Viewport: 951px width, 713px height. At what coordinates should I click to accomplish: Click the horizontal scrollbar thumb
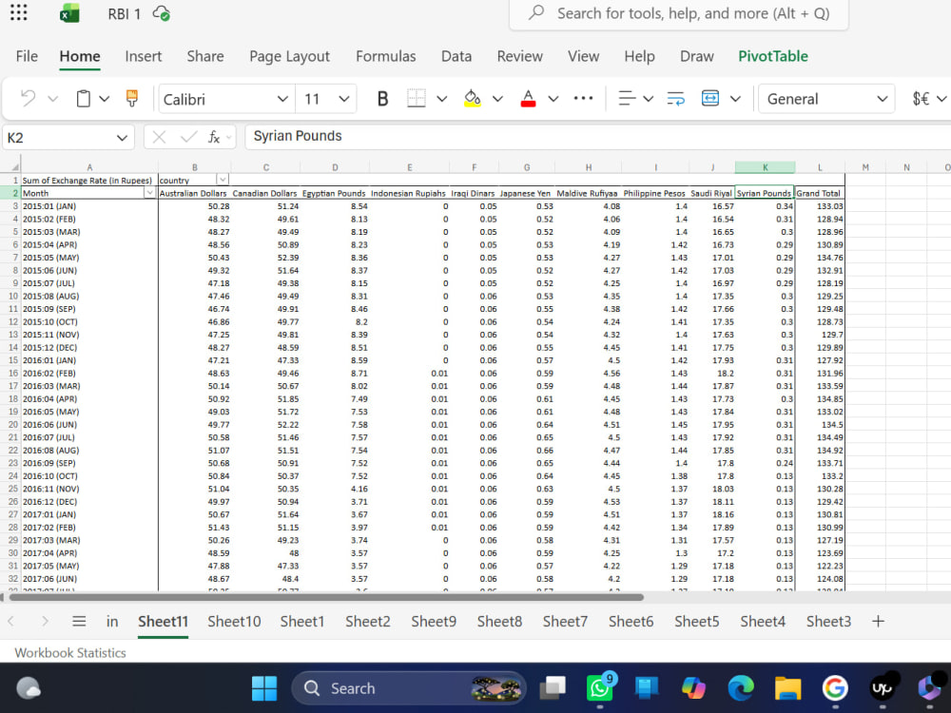click(326, 597)
